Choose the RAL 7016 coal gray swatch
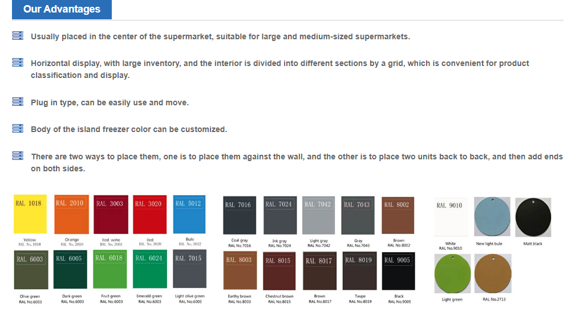The width and height of the screenshot is (580, 321). (x=239, y=215)
